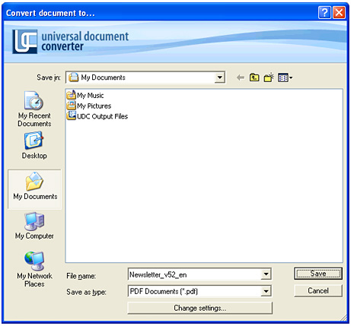351x326 pixels.
Task: Open Change settings dialog
Action: (199, 308)
